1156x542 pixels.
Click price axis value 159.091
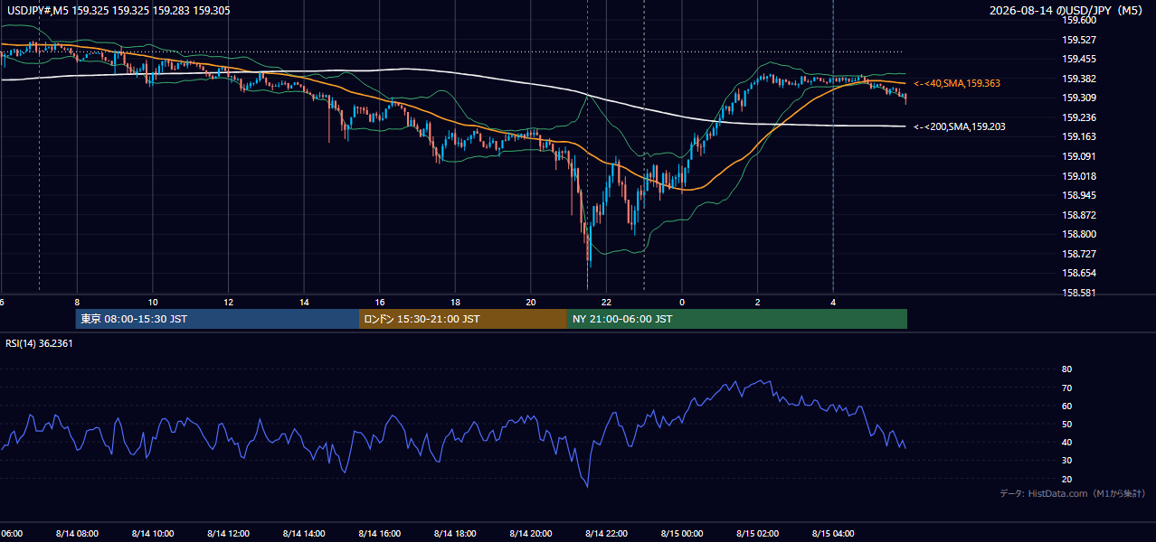click(x=1079, y=156)
